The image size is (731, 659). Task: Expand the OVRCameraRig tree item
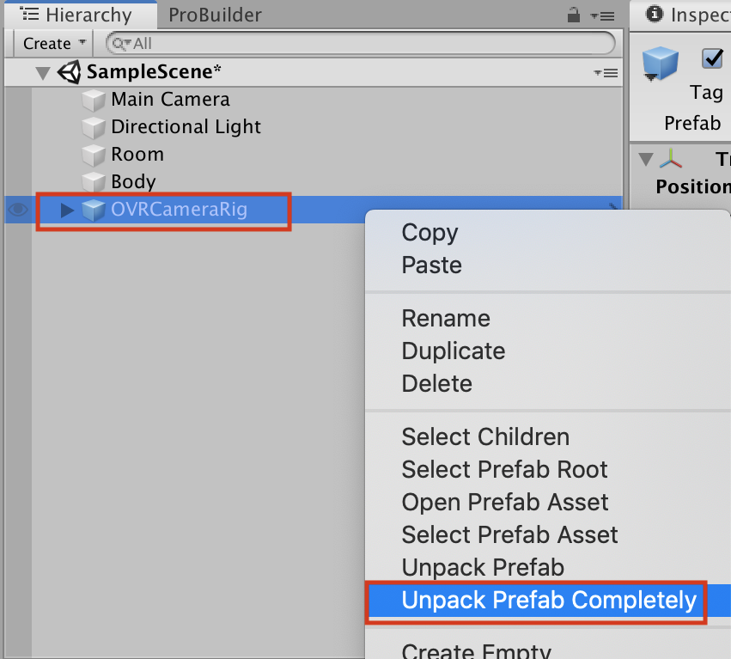67,210
